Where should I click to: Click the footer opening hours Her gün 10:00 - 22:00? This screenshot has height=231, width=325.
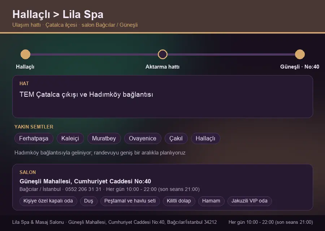point(271,222)
